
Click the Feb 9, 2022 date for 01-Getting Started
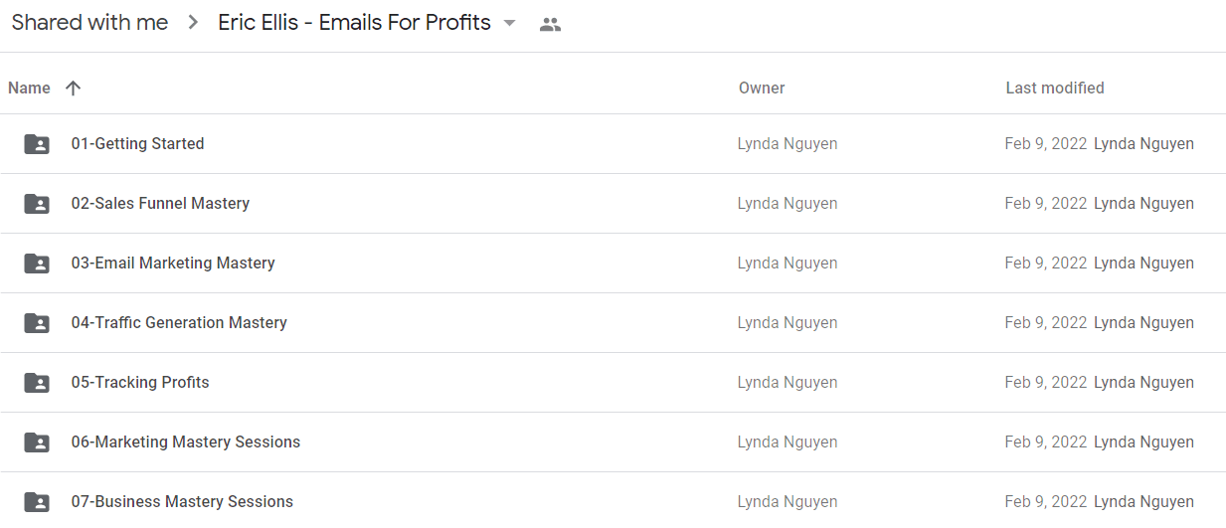(1046, 143)
